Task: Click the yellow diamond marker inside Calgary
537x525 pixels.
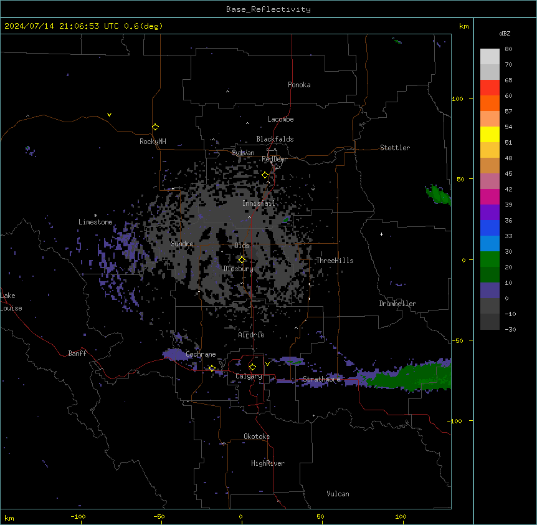Action: click(252, 367)
